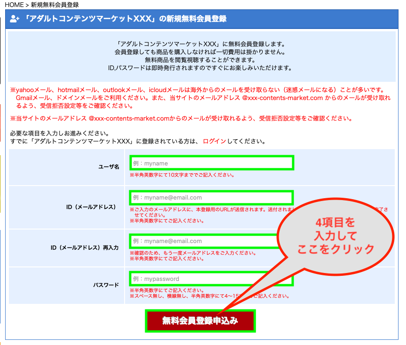Screen dimensions: 406x345
Task: Click the 新規無料会員登録 breadcrumb text
Action: (55, 5)
